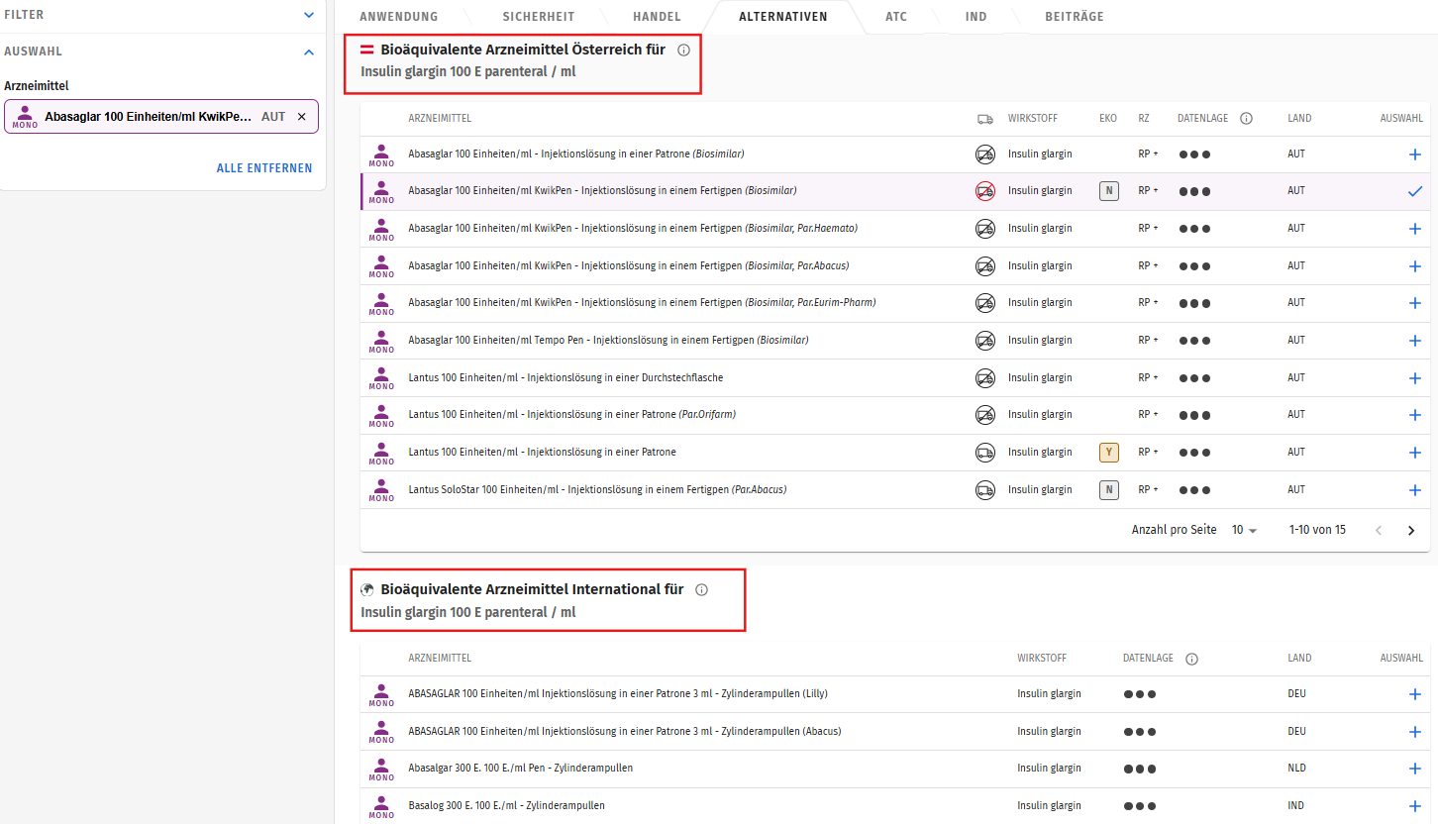
Task: Switch to the SICHERHEIT tab
Action: 539,17
